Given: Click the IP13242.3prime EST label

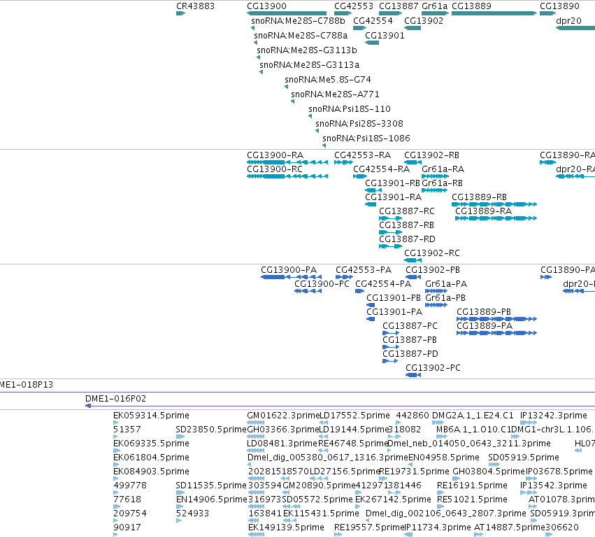Looking at the screenshot, I should 553,416.
